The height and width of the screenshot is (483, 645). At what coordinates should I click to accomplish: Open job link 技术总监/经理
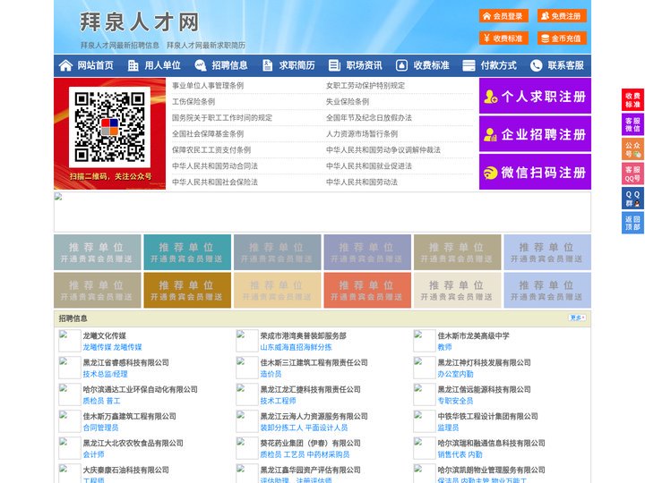106,374
